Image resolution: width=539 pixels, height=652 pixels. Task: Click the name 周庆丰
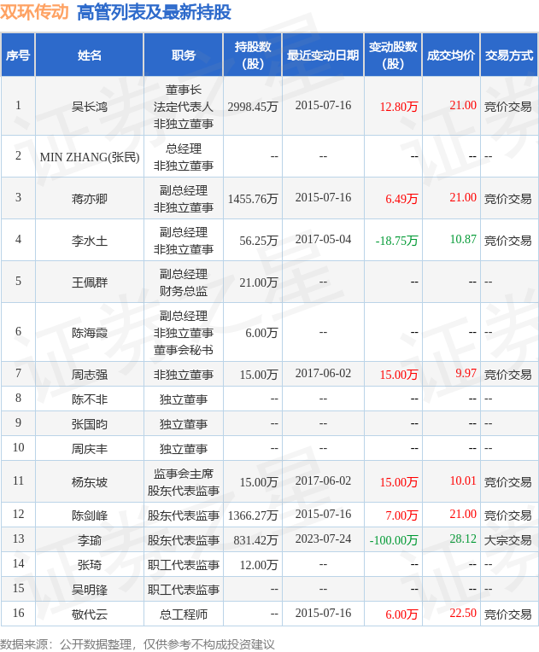(x=90, y=449)
